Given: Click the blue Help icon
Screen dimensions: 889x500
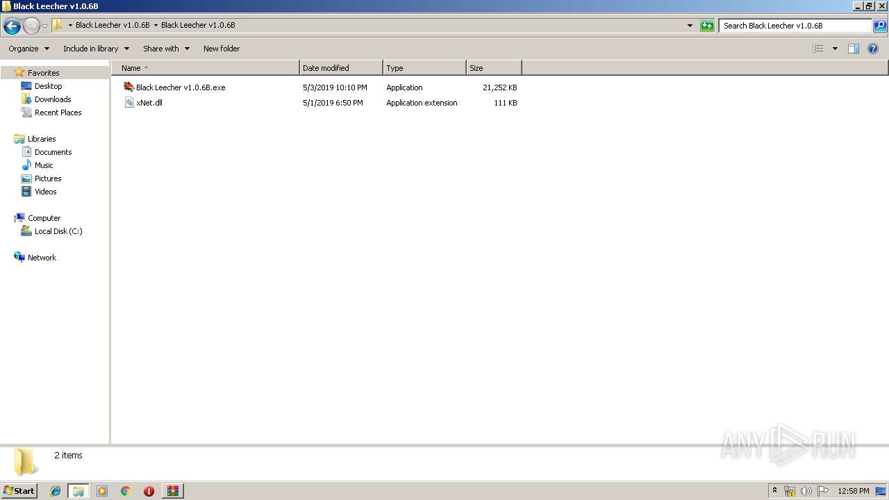Looking at the screenshot, I should (x=874, y=49).
